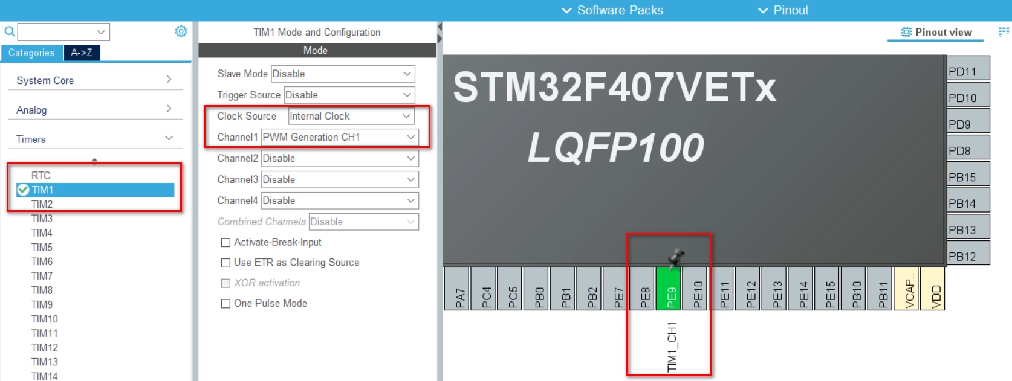
Task: Enable Use ETR as Clearing Source
Action: click(x=225, y=263)
